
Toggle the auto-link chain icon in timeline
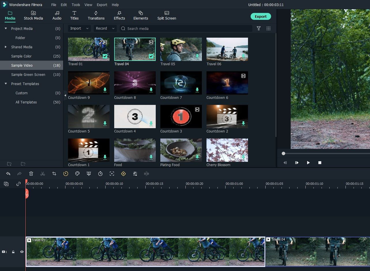point(18,184)
